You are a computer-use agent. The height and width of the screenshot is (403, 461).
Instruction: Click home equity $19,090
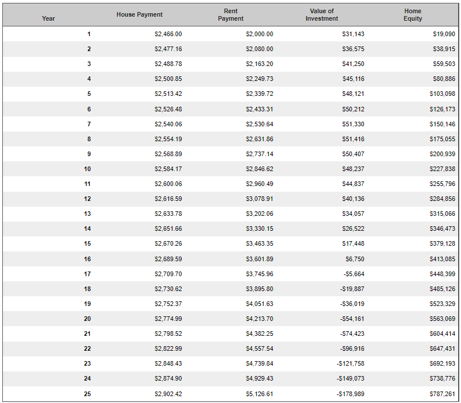[x=444, y=34]
